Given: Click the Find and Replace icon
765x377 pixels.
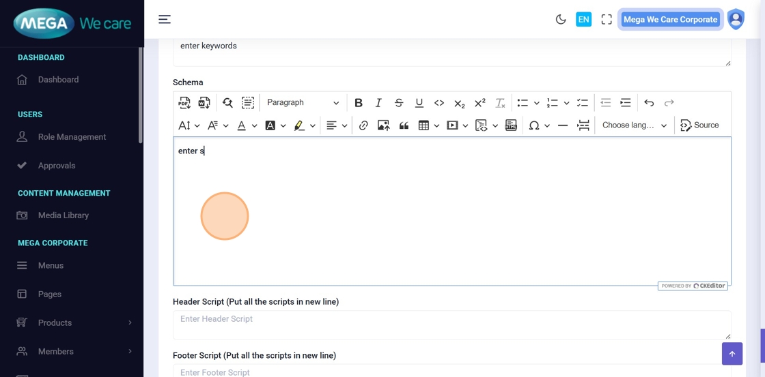Looking at the screenshot, I should (x=227, y=103).
